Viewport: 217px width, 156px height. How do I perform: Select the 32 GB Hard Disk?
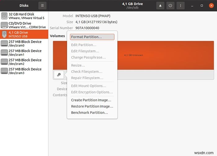(x=24, y=16)
